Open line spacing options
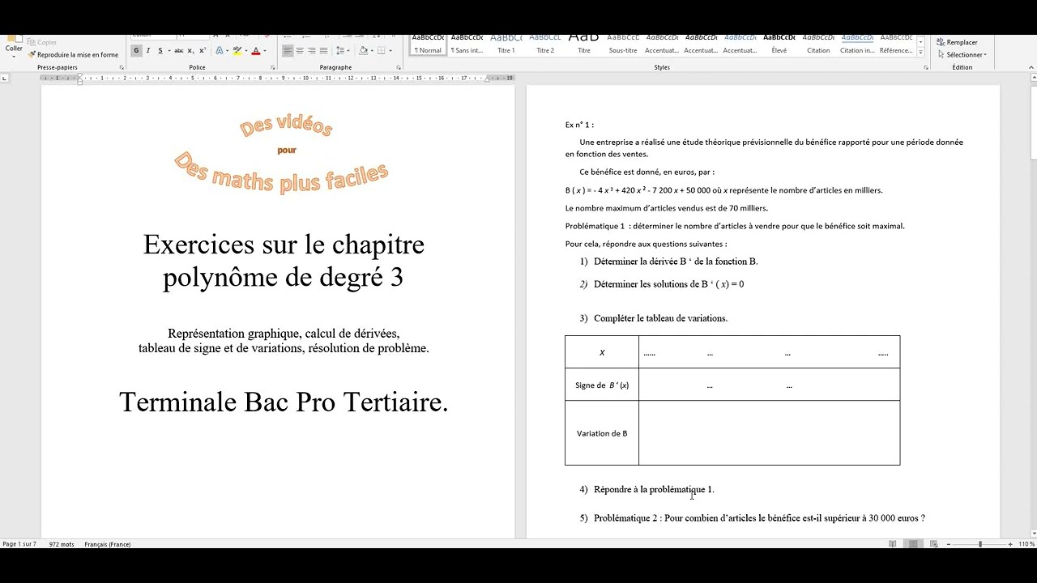This screenshot has height=583, width=1037. click(x=341, y=50)
